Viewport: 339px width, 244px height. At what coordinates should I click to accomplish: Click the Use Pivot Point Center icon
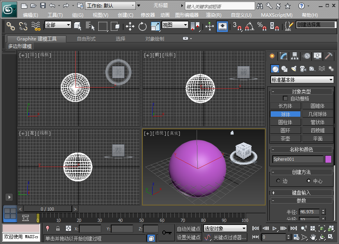tap(195, 26)
